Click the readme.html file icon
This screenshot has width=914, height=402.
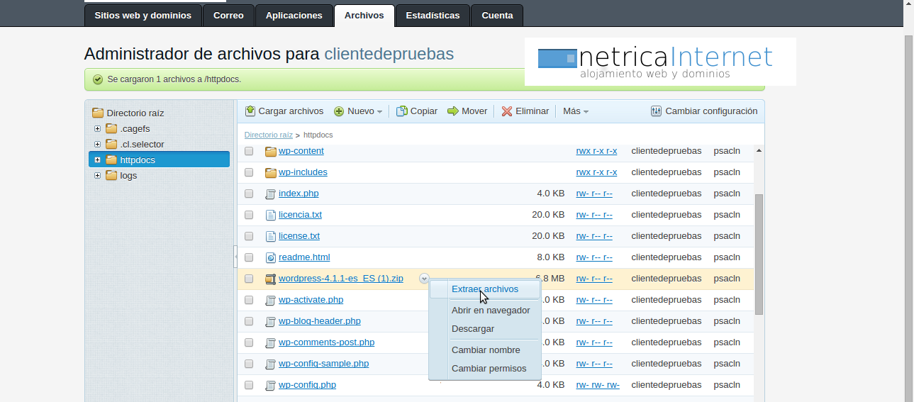[x=270, y=257]
